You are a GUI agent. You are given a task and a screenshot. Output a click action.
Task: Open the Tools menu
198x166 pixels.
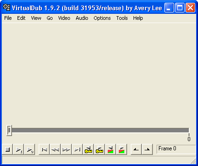click(122, 18)
